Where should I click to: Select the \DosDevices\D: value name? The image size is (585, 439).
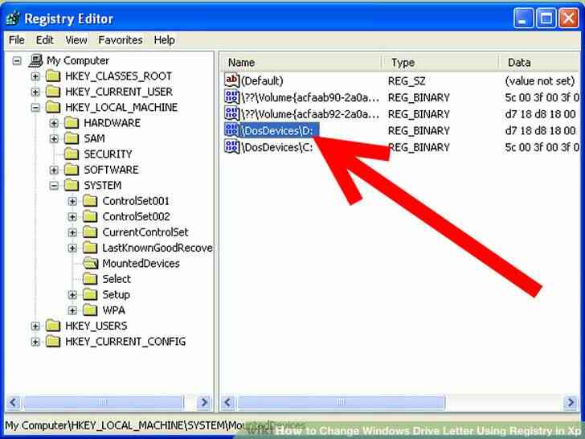[279, 130]
